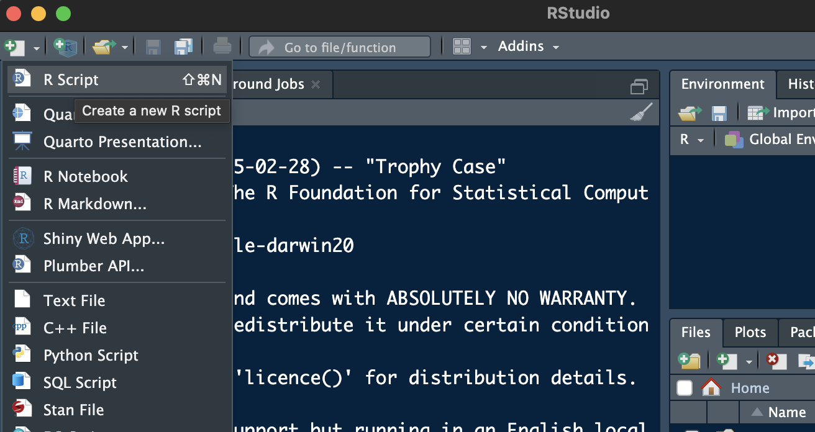The width and height of the screenshot is (815, 432).
Task: Load workspace in the Environment pane
Action: click(x=690, y=112)
